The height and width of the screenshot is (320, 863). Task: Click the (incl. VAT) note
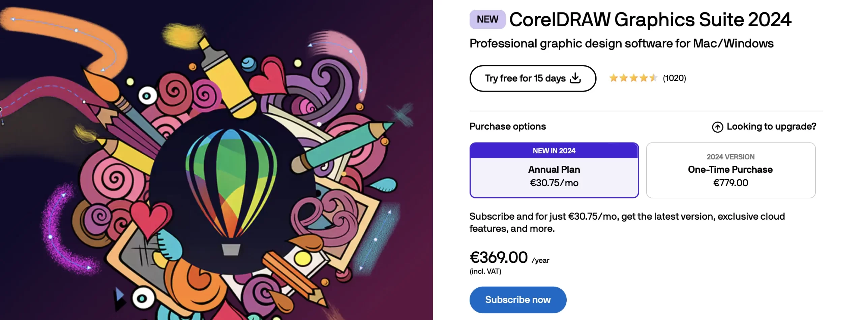pos(485,271)
